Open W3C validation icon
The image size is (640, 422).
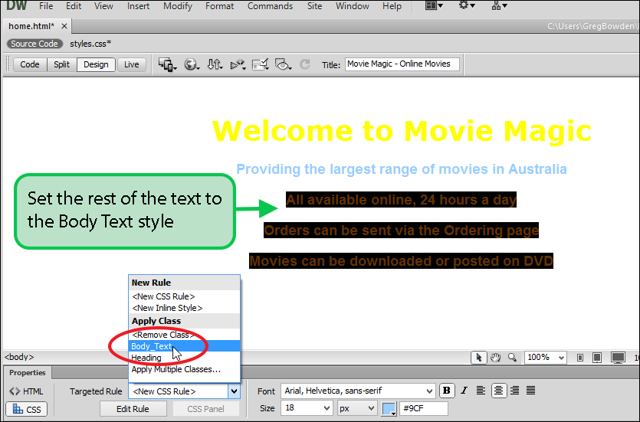point(238,64)
